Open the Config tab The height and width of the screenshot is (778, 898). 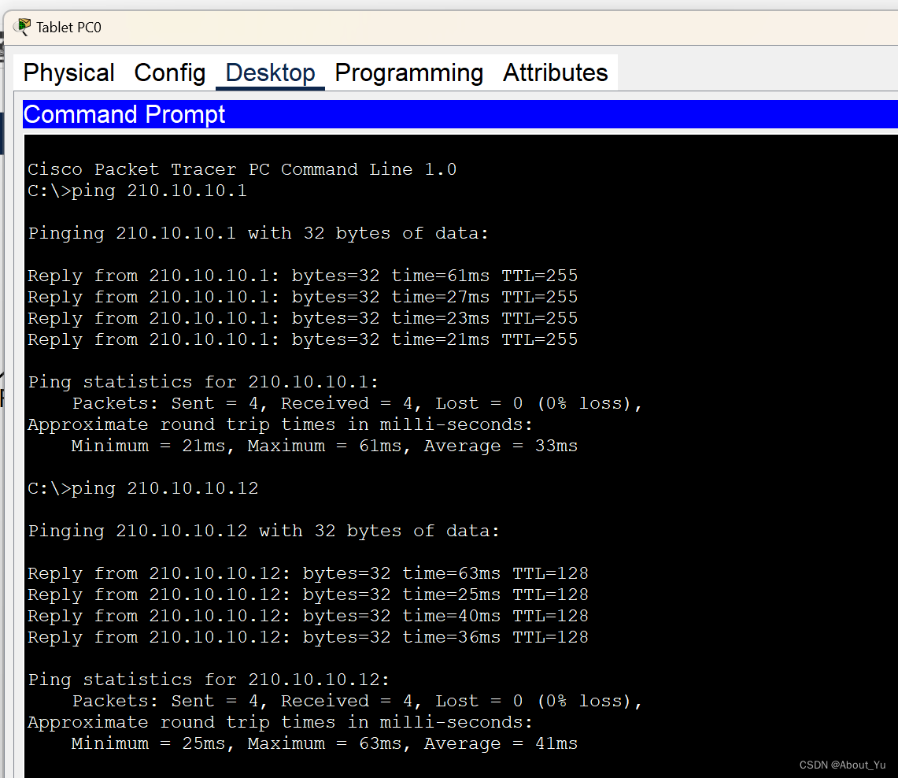click(x=170, y=72)
